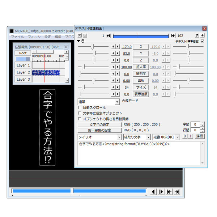This screenshot has width=217, height=217.
Task: Open the ファイル menu
Action: 17,37
